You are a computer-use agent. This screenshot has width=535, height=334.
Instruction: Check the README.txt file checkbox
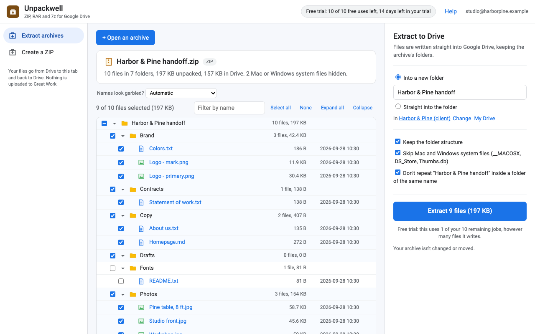coord(121,281)
